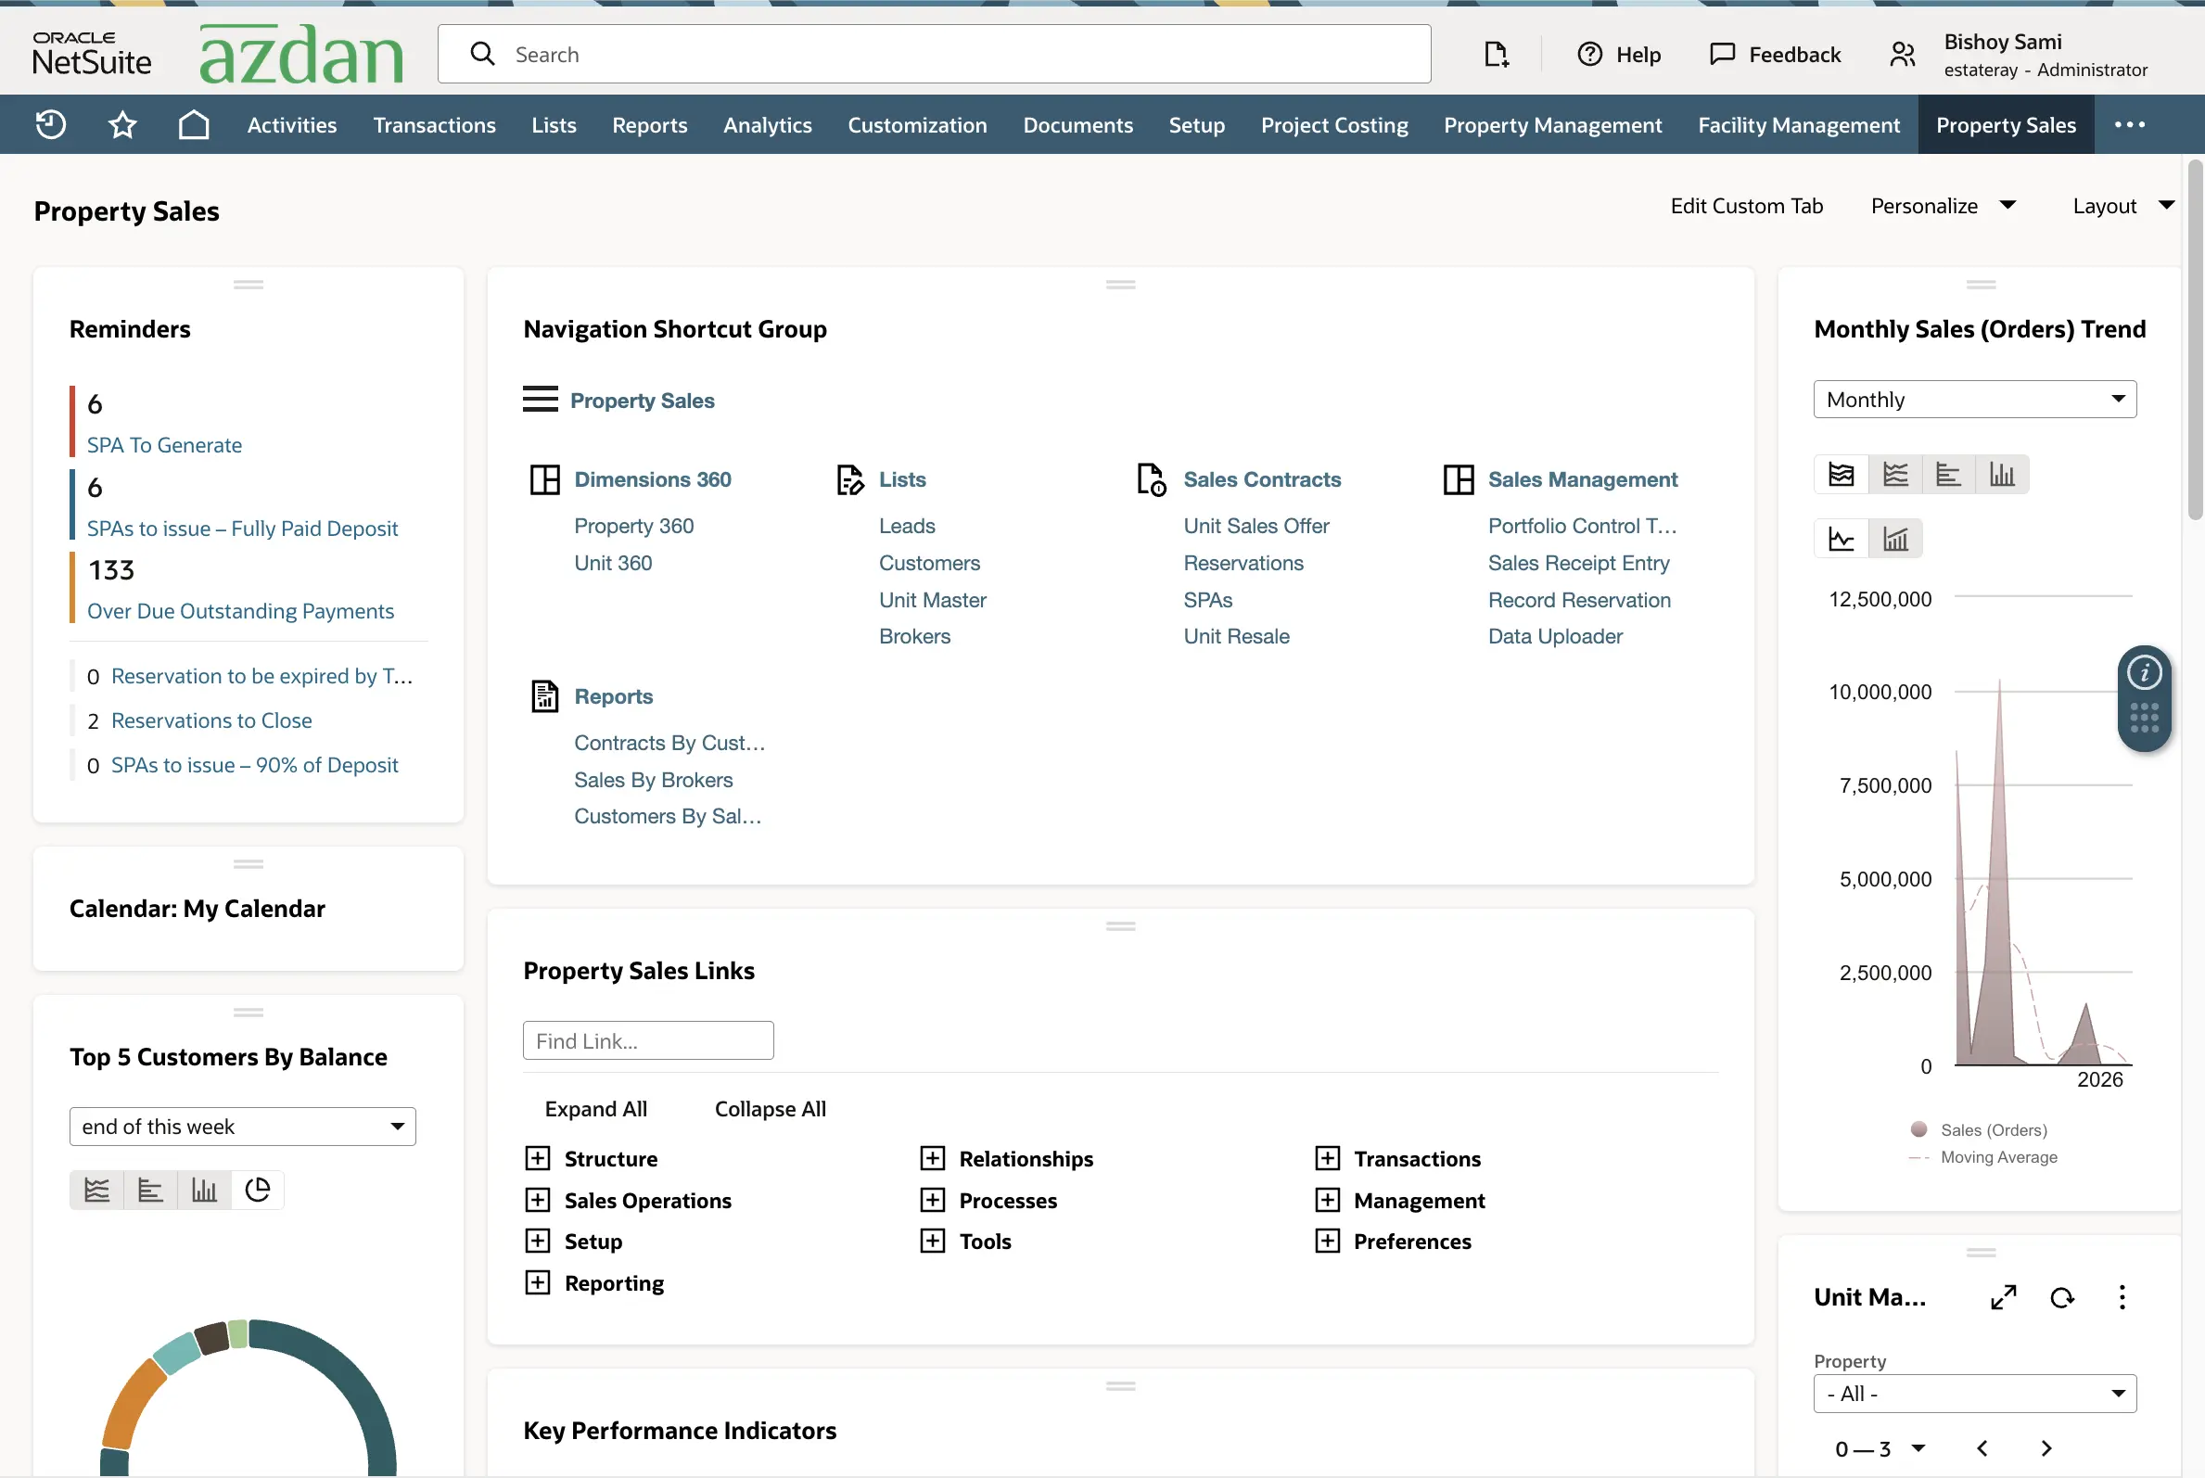The height and width of the screenshot is (1478, 2205).
Task: Open SPA To Generate reminder
Action: [x=164, y=445]
